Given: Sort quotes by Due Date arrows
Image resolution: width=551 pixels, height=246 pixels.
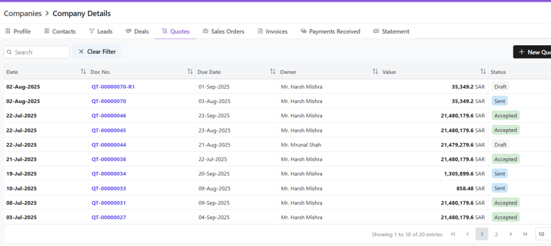Looking at the screenshot, I should tap(273, 72).
